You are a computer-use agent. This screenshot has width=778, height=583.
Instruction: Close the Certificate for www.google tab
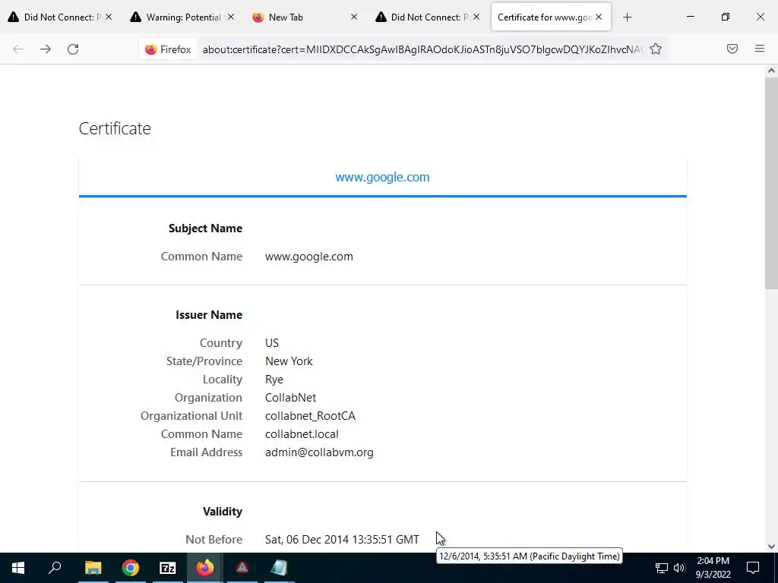tap(599, 17)
